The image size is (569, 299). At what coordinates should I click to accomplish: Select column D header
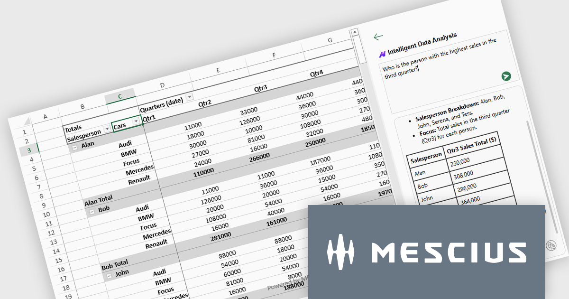162,85
